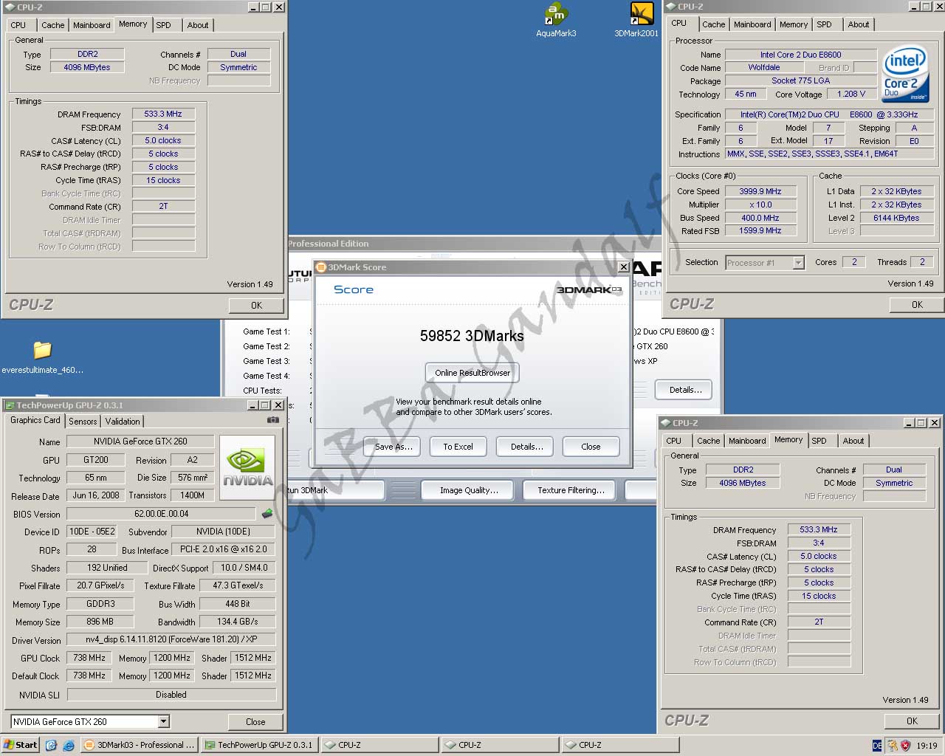Open SPD tab in bottom-right CPU-Z

tap(819, 441)
